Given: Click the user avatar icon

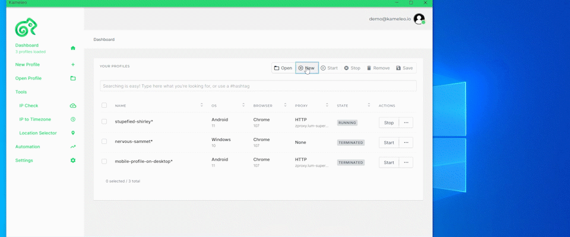Looking at the screenshot, I should tap(419, 19).
